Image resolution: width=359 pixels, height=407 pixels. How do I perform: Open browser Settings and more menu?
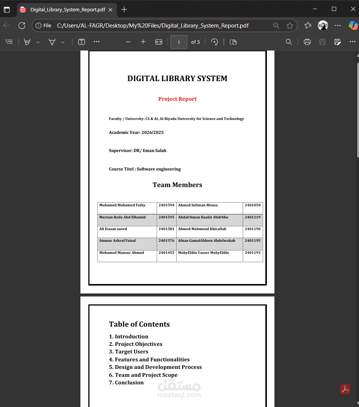pyautogui.click(x=338, y=25)
